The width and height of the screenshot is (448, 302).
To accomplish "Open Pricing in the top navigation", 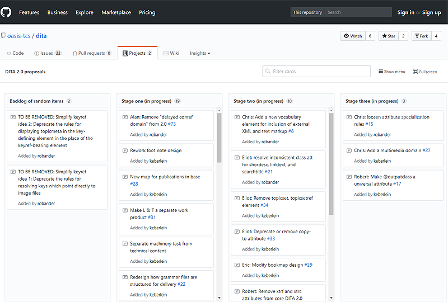I will tap(147, 12).
